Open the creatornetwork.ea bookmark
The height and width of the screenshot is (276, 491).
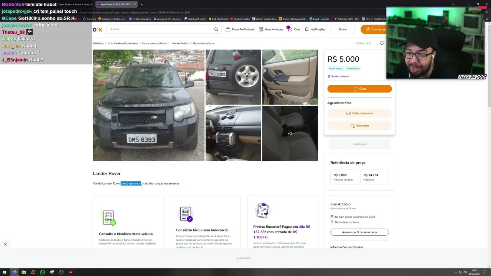coord(140,19)
